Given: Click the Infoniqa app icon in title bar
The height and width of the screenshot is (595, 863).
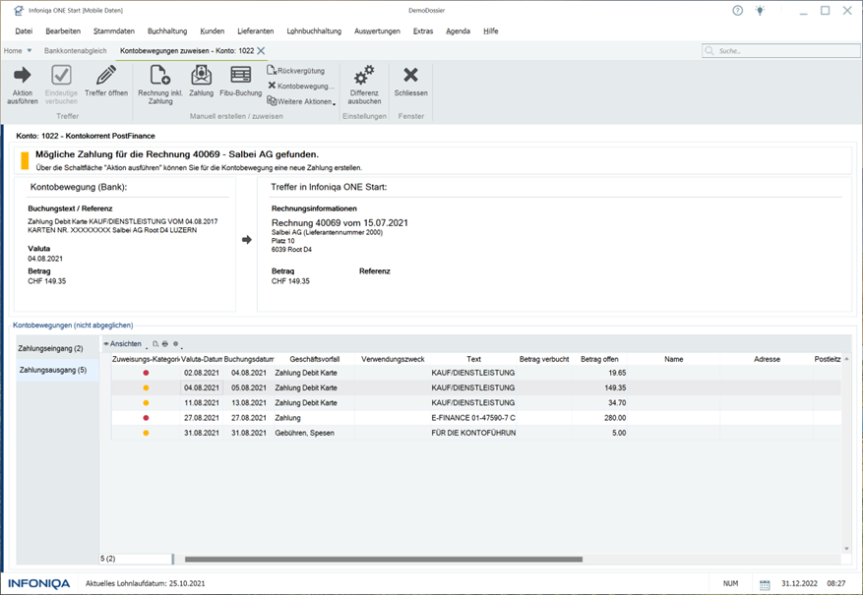Looking at the screenshot, I should coord(19,11).
